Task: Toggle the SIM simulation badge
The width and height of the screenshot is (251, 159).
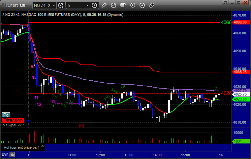Action: (22, 5)
